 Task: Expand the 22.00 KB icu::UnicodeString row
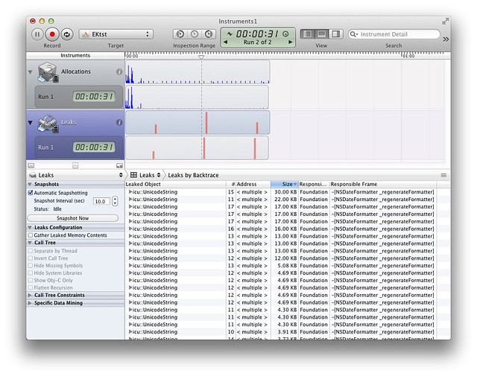point(130,199)
